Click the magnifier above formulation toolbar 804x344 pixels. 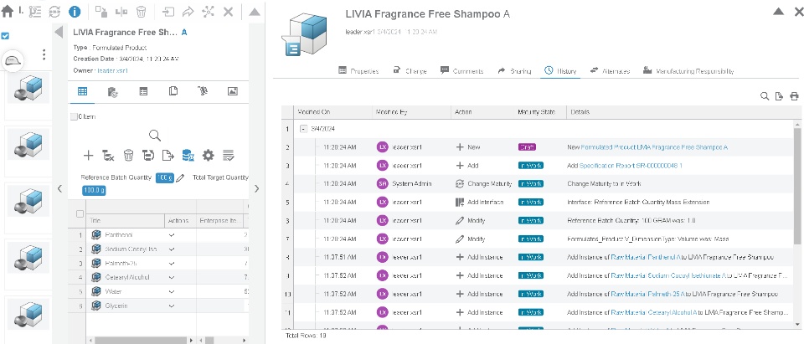[154, 135]
